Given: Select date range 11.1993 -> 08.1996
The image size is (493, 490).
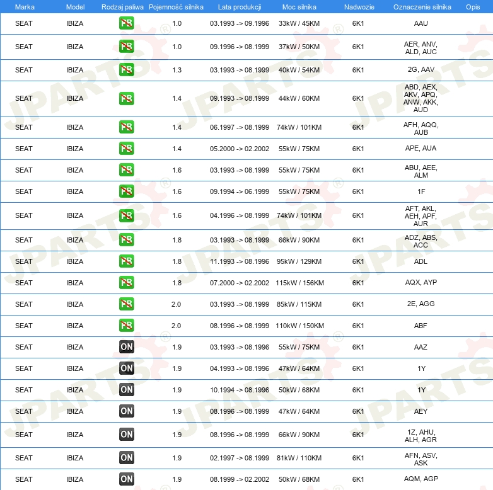Looking at the screenshot, I should pyautogui.click(x=240, y=261).
